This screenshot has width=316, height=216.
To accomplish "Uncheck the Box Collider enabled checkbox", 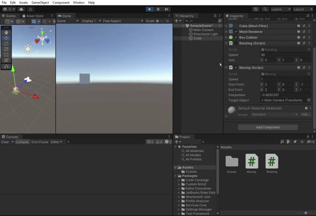I will (236, 37).
